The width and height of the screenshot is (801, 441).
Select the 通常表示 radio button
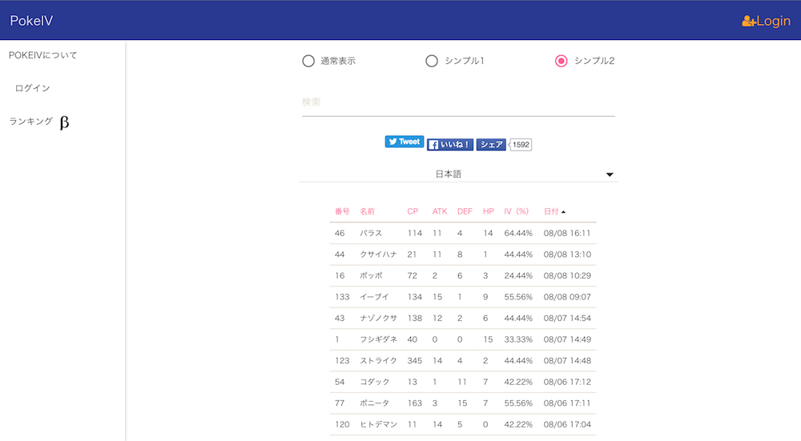click(x=308, y=62)
